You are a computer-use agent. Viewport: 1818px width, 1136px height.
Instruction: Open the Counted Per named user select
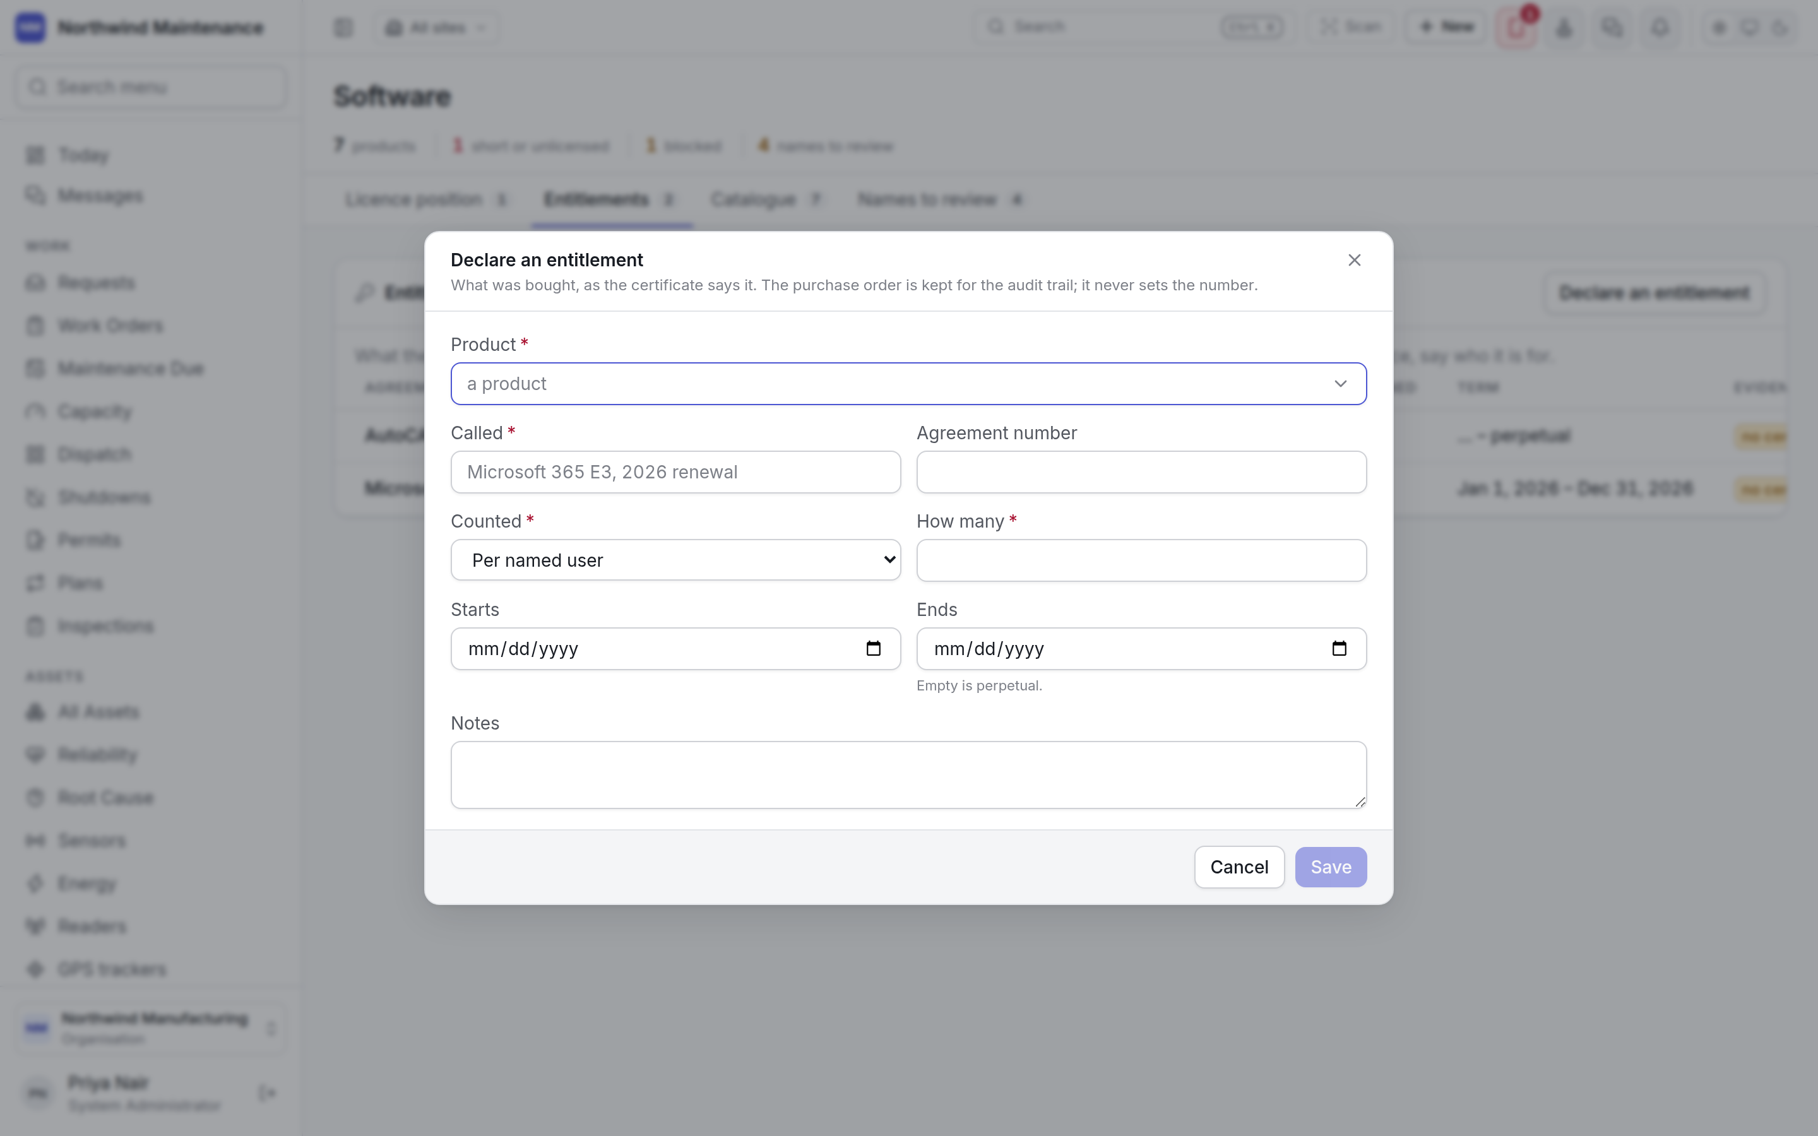pos(675,560)
